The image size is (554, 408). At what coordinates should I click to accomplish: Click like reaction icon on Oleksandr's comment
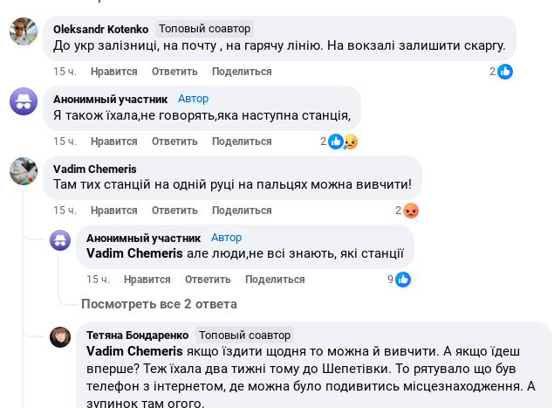(x=505, y=72)
